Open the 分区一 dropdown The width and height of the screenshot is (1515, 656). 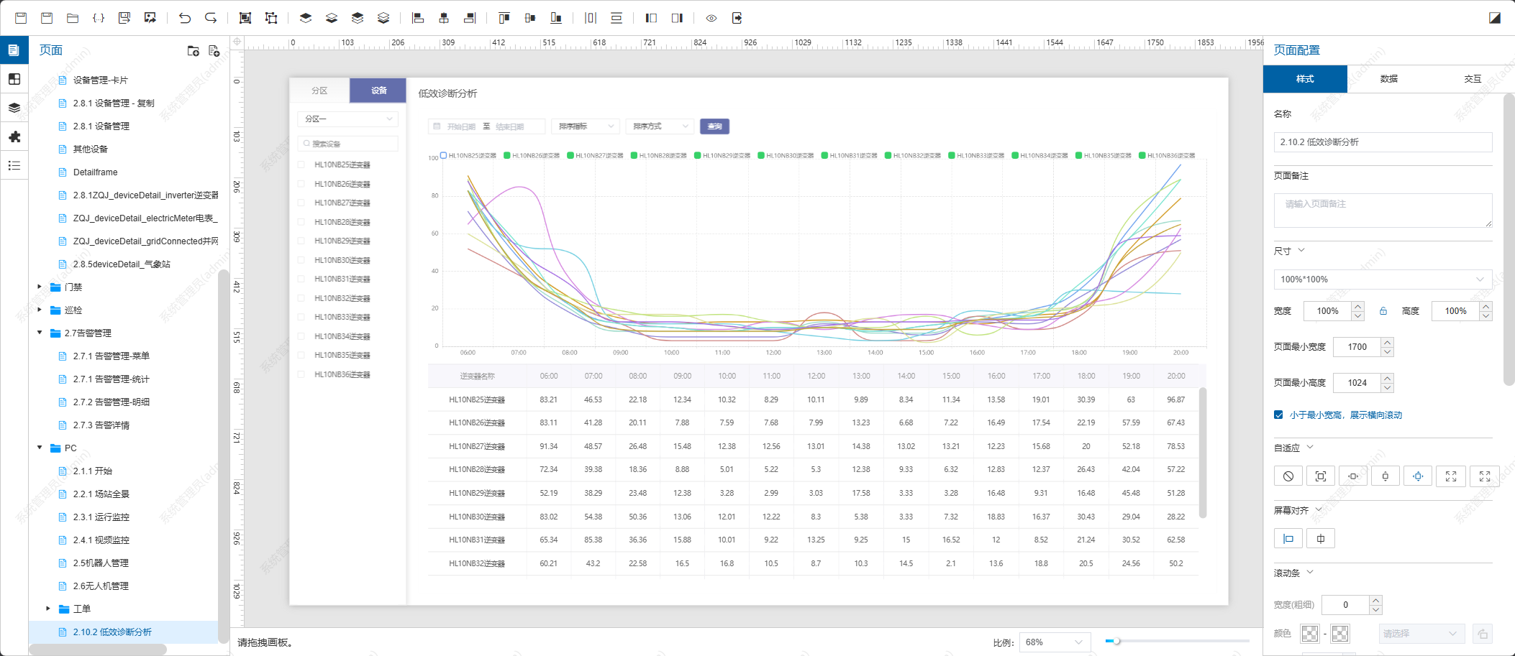(x=348, y=119)
